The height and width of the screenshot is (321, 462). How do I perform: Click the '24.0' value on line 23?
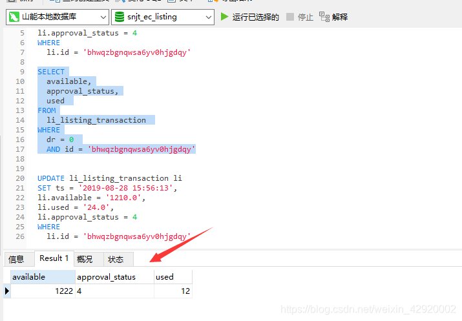(x=96, y=207)
